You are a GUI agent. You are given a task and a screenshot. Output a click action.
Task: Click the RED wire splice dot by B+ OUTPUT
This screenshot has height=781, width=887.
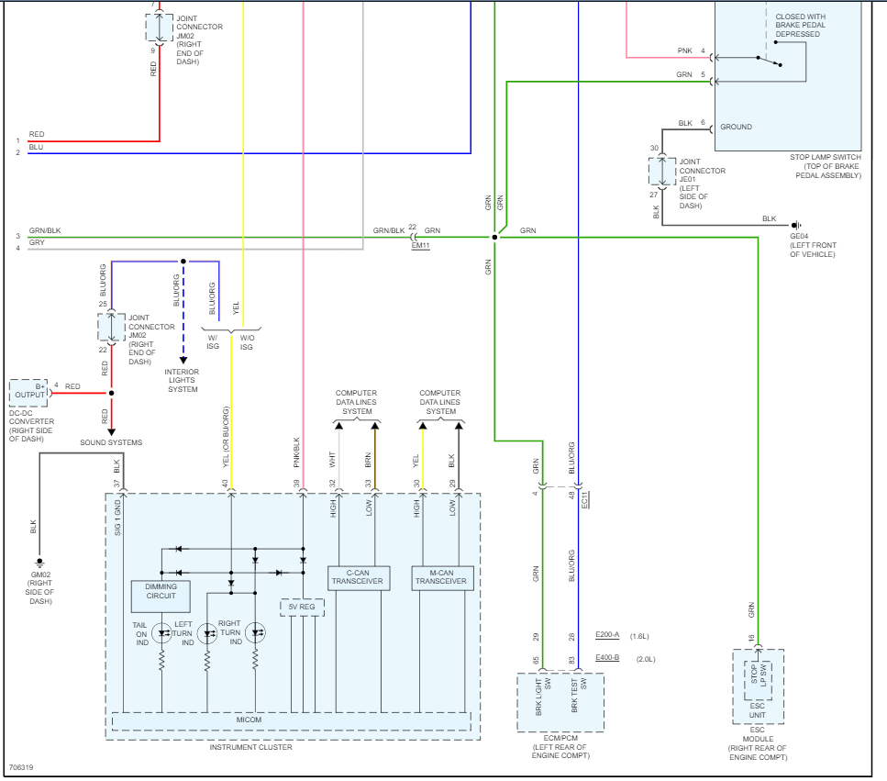(111, 393)
